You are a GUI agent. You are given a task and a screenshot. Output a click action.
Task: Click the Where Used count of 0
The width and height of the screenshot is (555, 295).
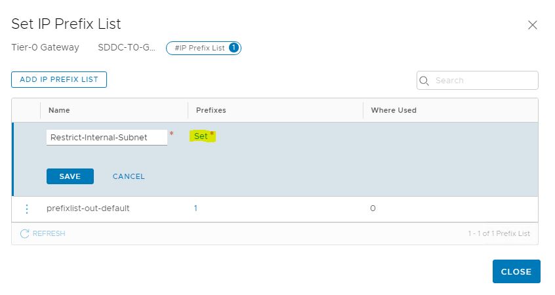coord(373,208)
